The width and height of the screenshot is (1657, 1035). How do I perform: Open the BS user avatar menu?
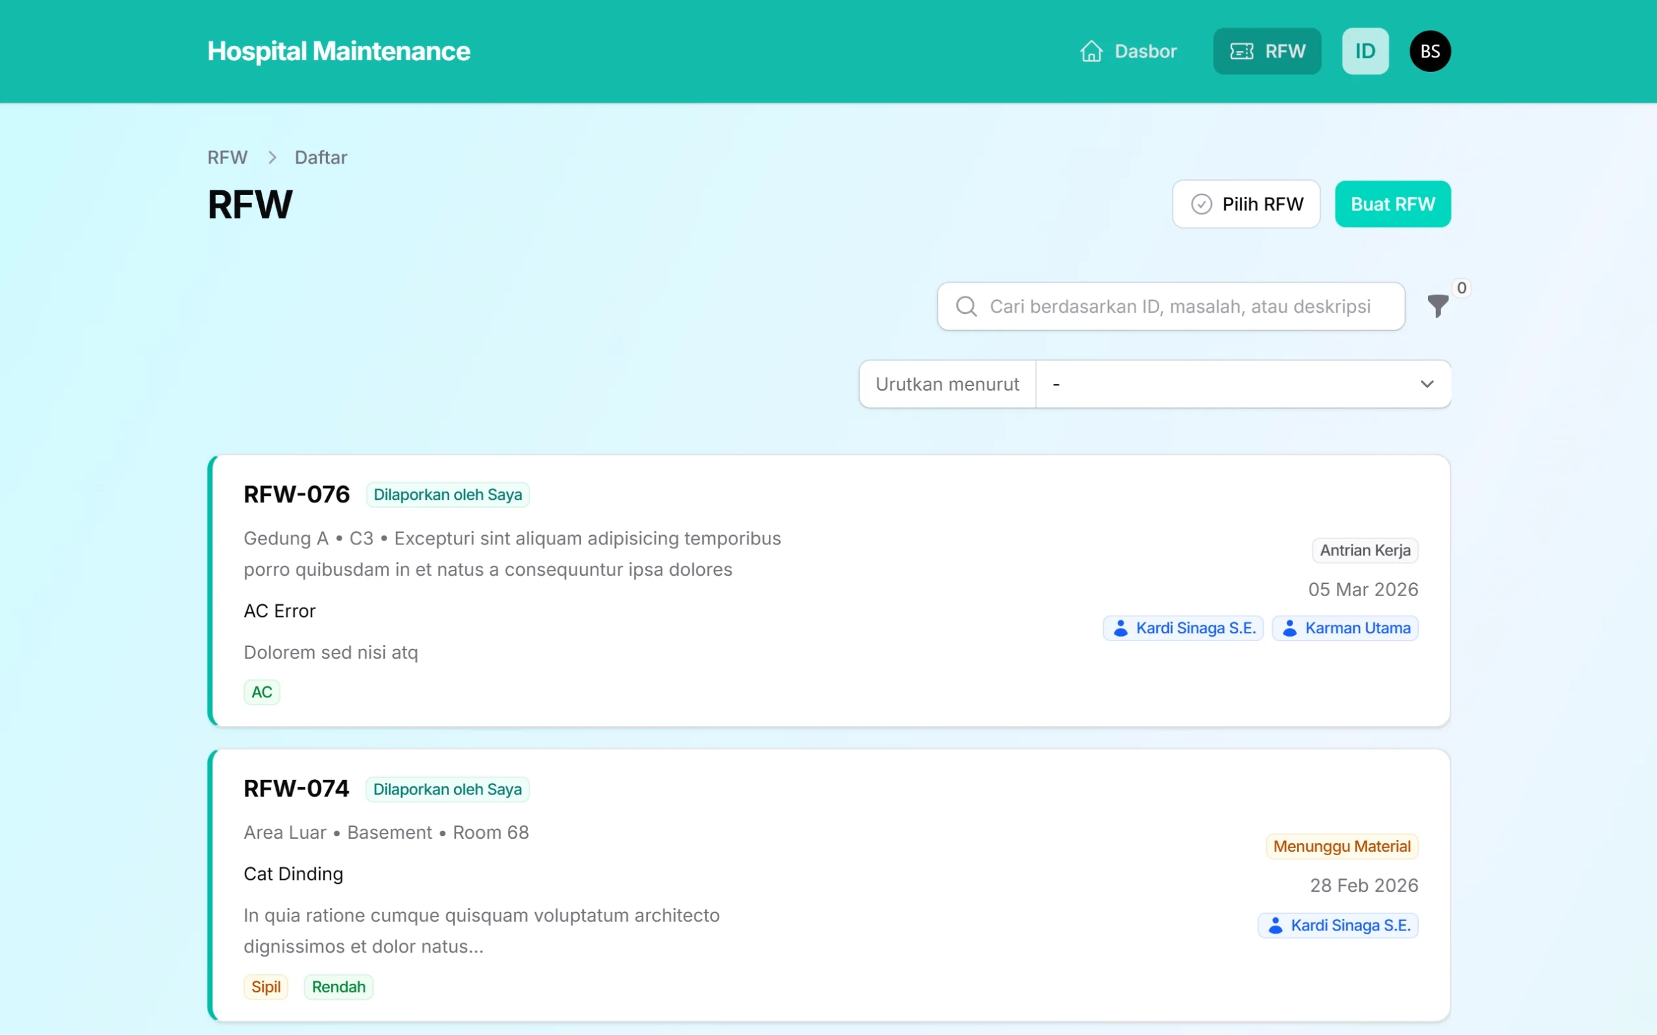1430,51
